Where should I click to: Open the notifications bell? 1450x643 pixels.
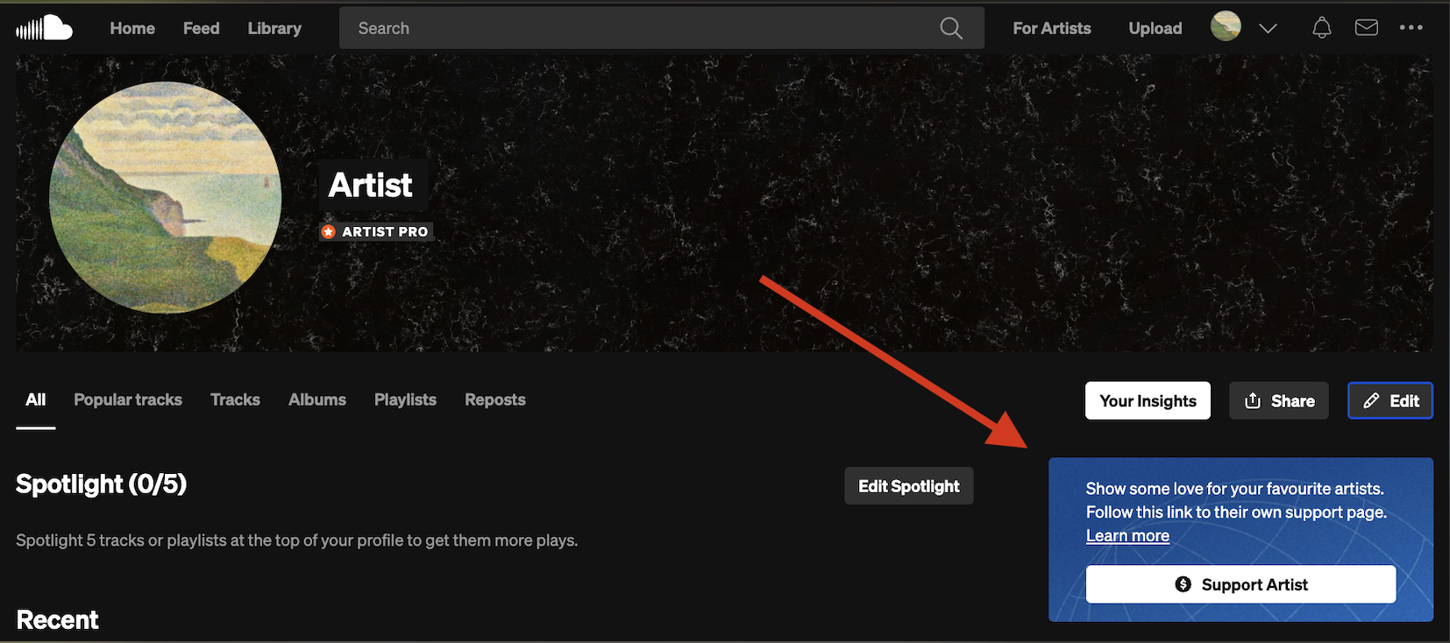pos(1321,28)
